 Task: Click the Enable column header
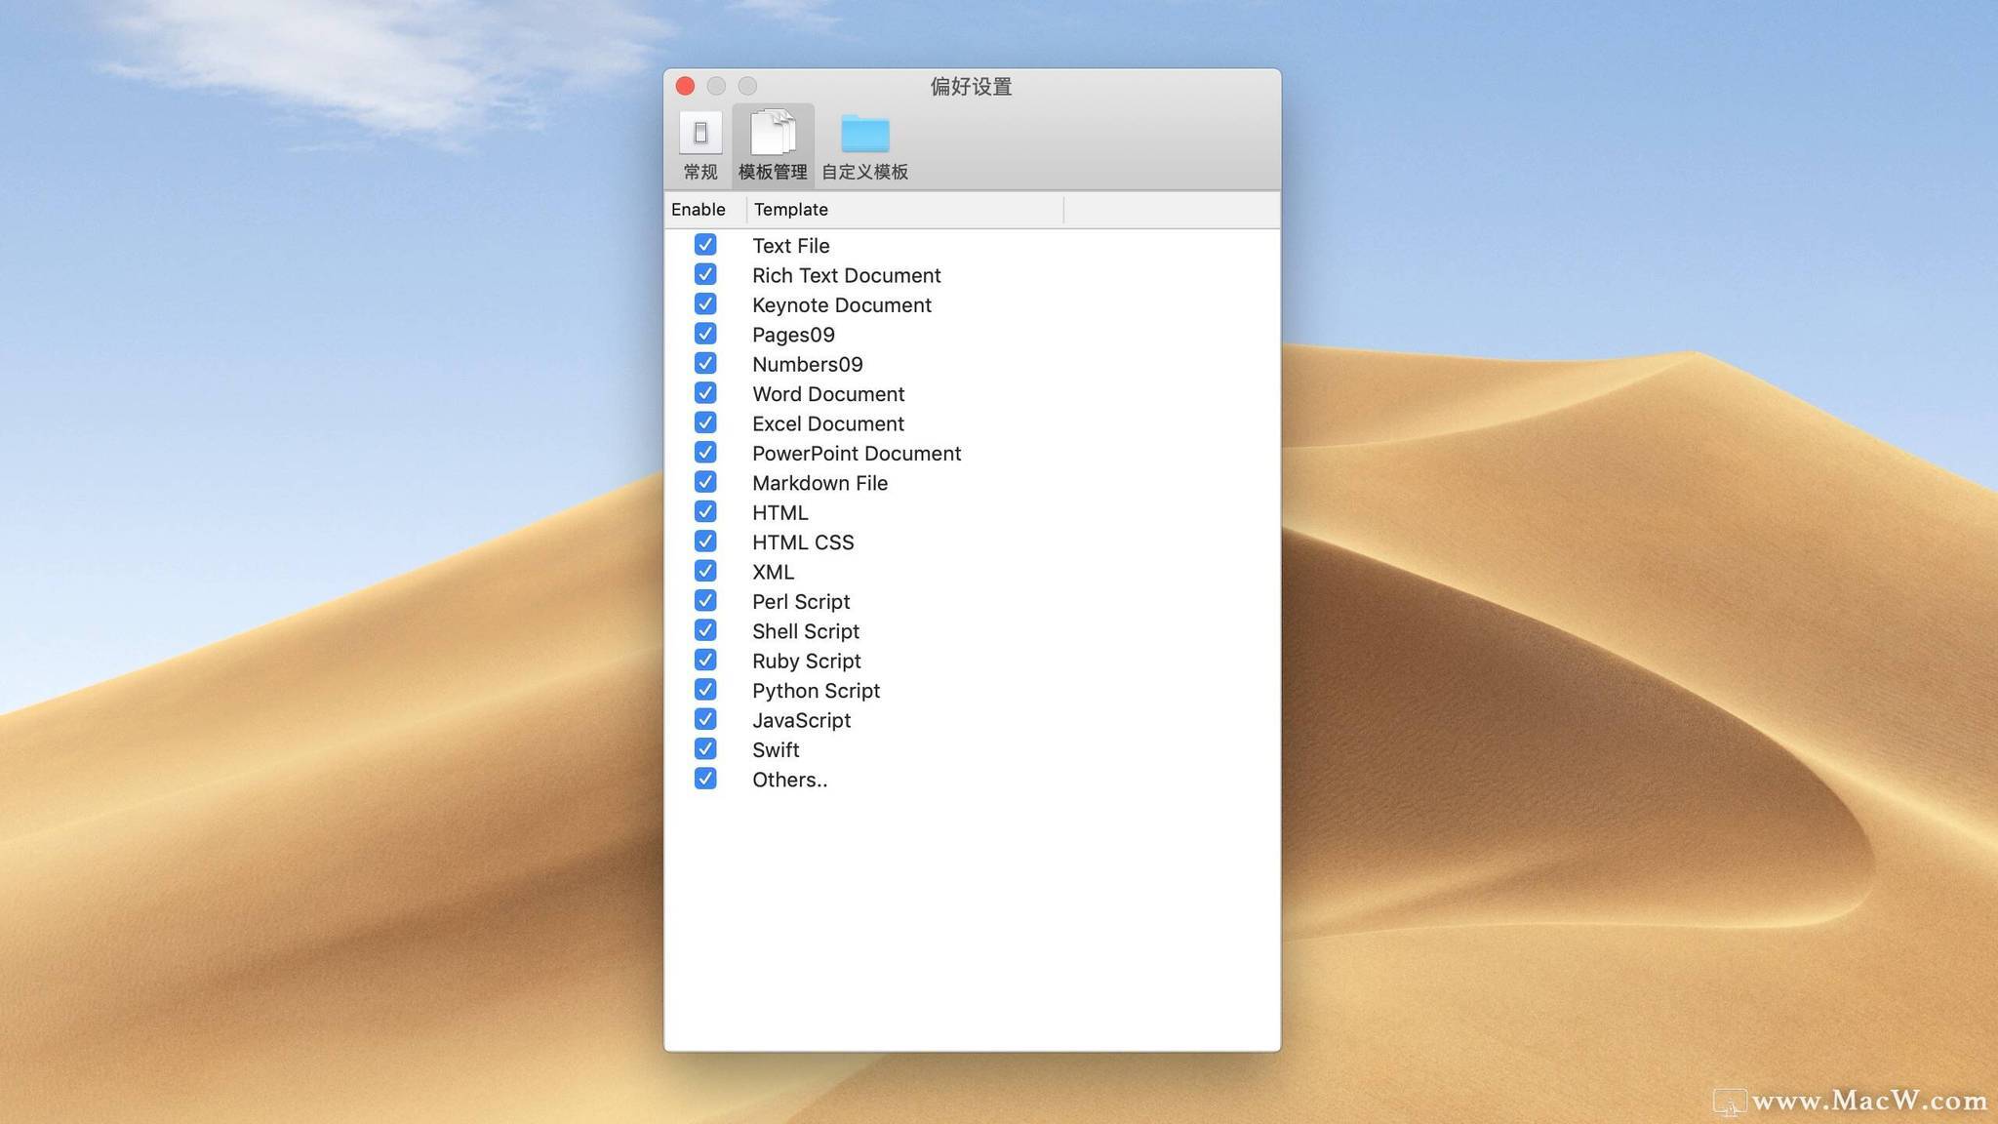click(x=699, y=210)
